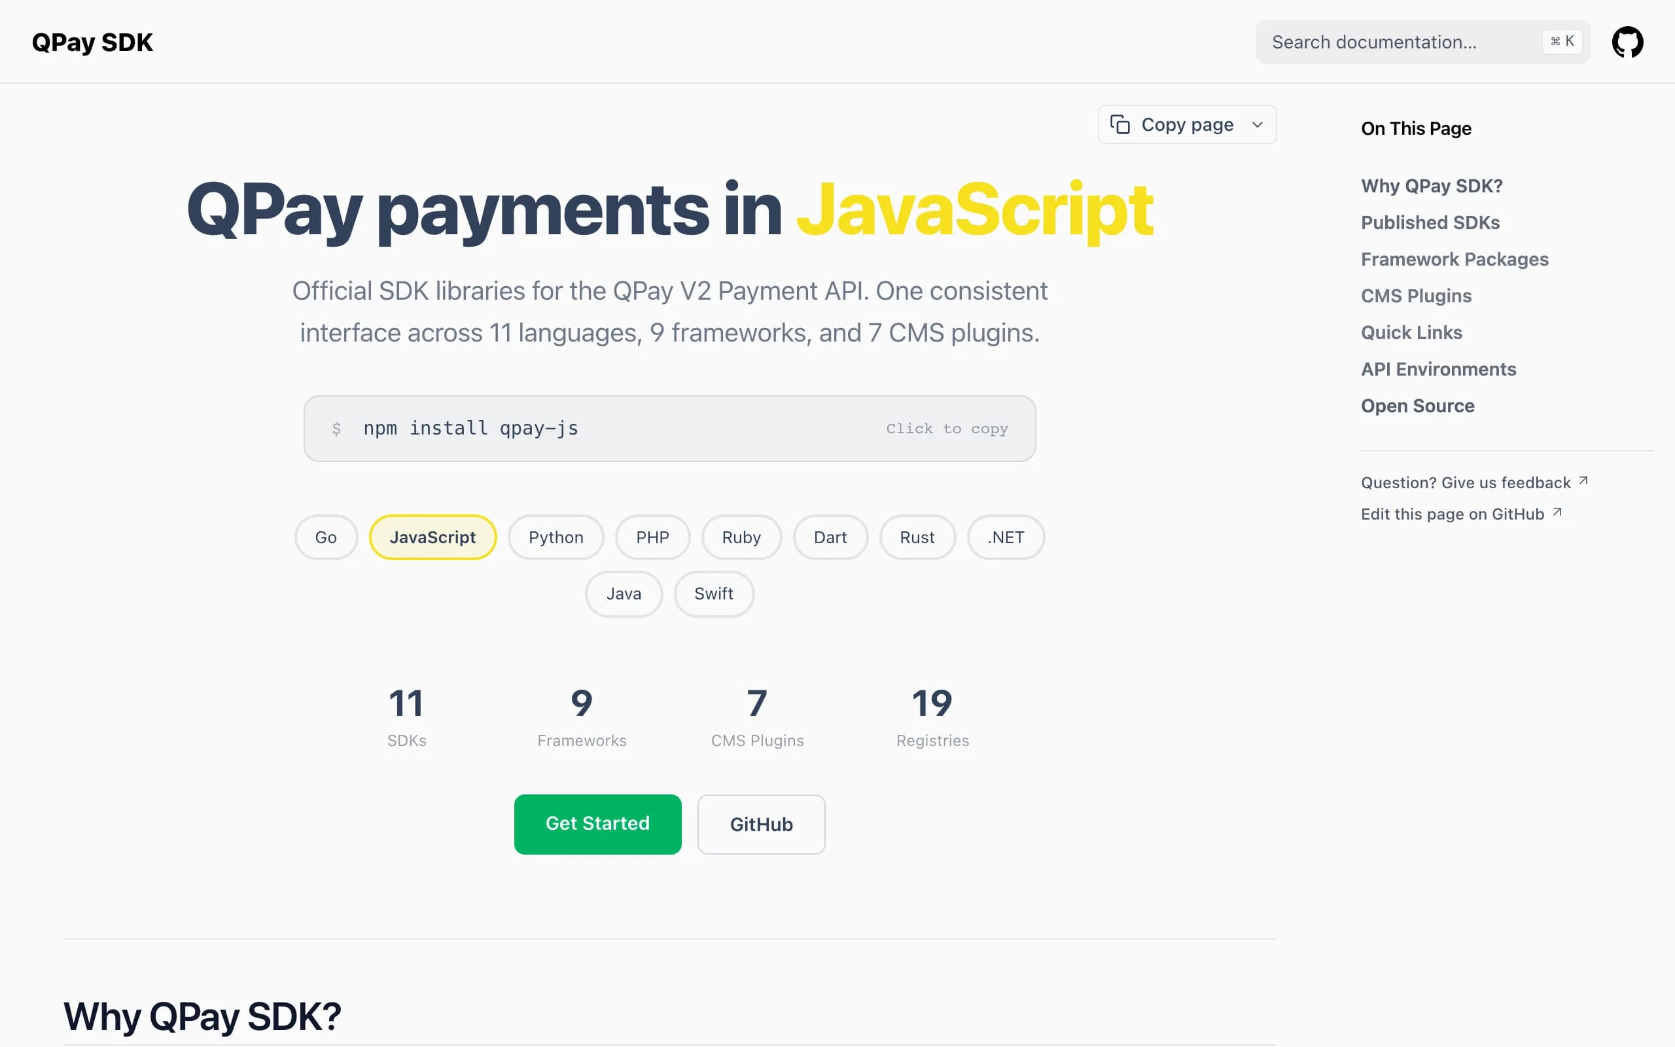Select the Rust language pill
Viewport: 1675px width, 1047px height.
(917, 537)
